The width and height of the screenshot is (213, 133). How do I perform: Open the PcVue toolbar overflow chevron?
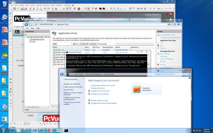coord(174,9)
